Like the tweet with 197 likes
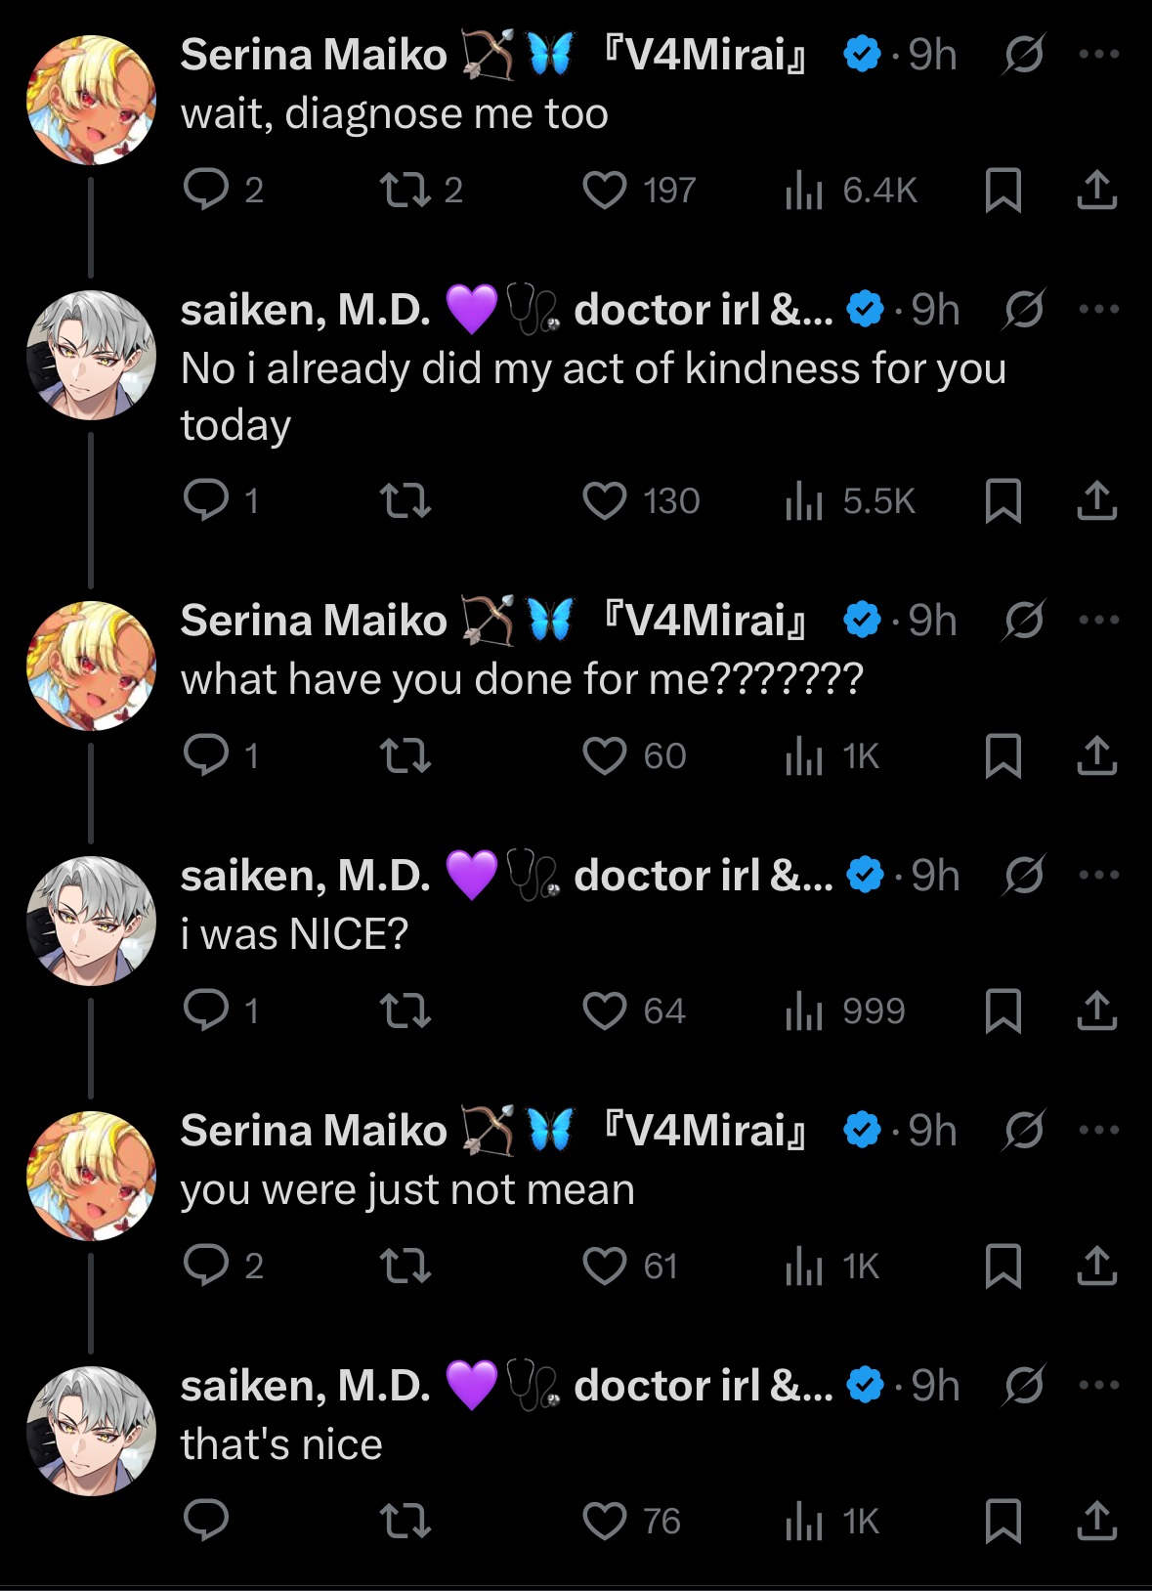 (x=605, y=190)
